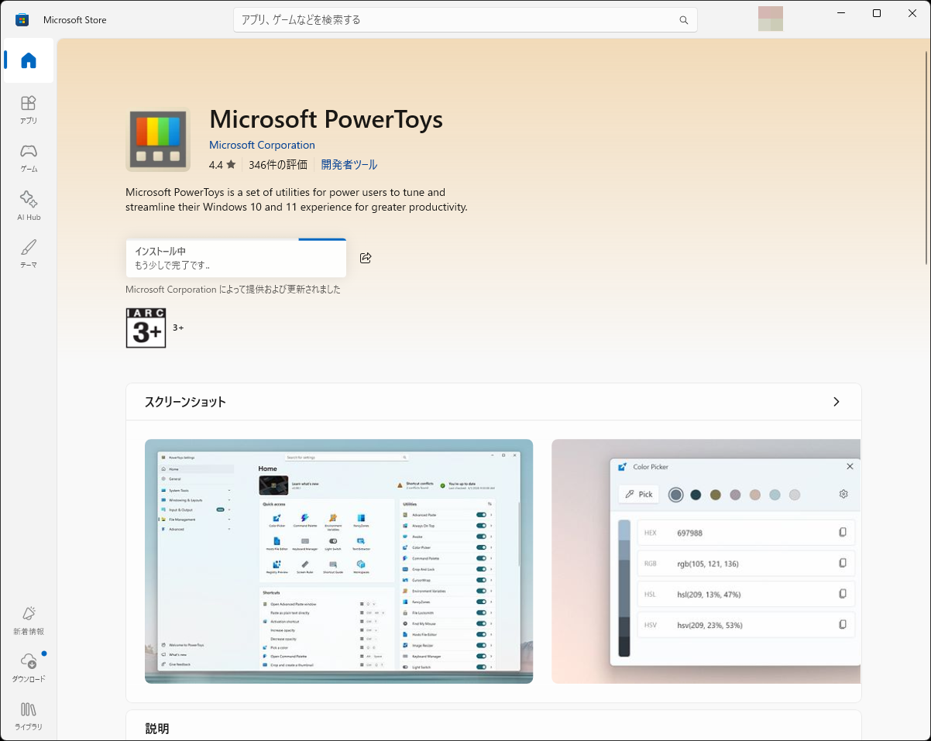Screen dimensions: 931x741
Task: Click the スクリーンショット section heading
Action: pyautogui.click(x=185, y=402)
